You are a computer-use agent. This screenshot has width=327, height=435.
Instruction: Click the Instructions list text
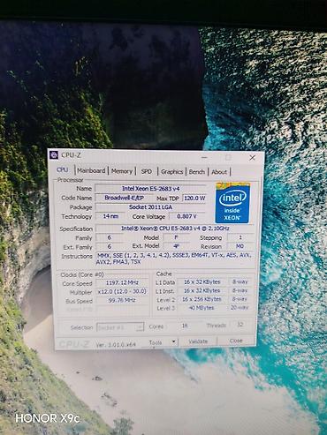tap(175, 259)
